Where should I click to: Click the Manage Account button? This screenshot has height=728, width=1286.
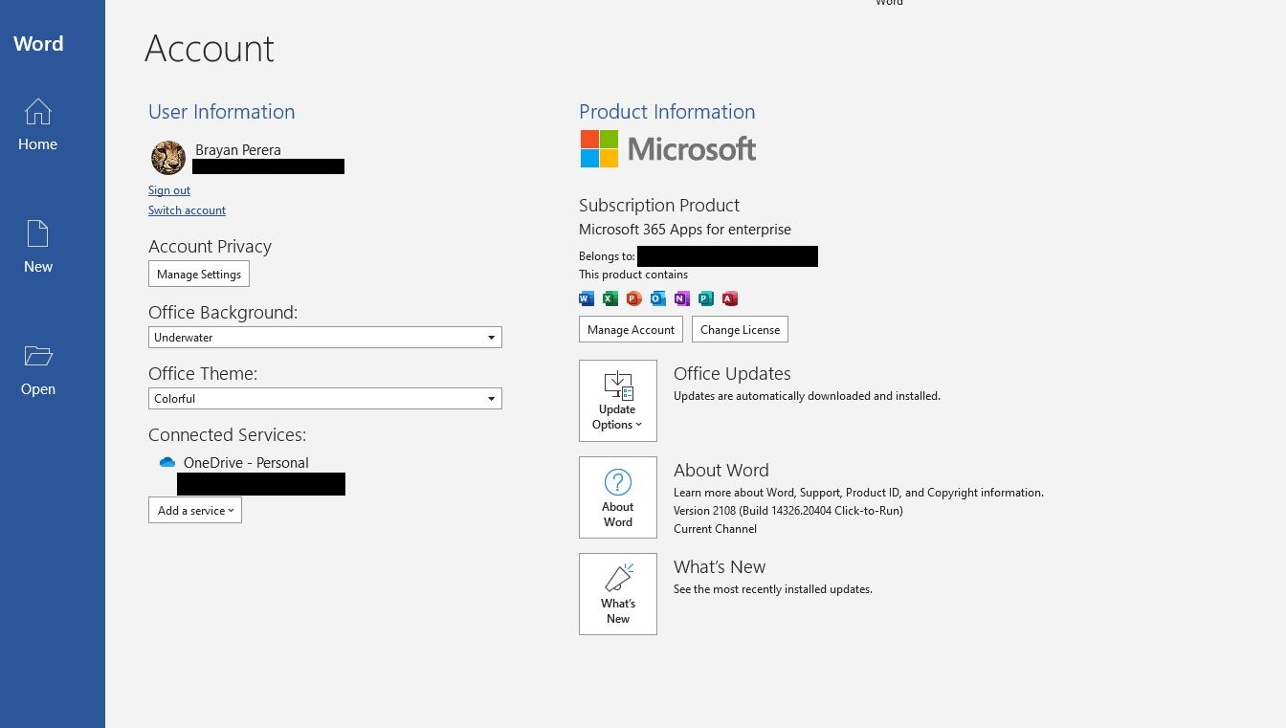tap(631, 330)
